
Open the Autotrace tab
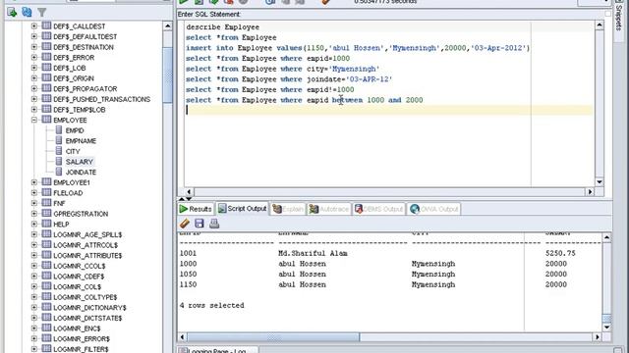point(329,209)
